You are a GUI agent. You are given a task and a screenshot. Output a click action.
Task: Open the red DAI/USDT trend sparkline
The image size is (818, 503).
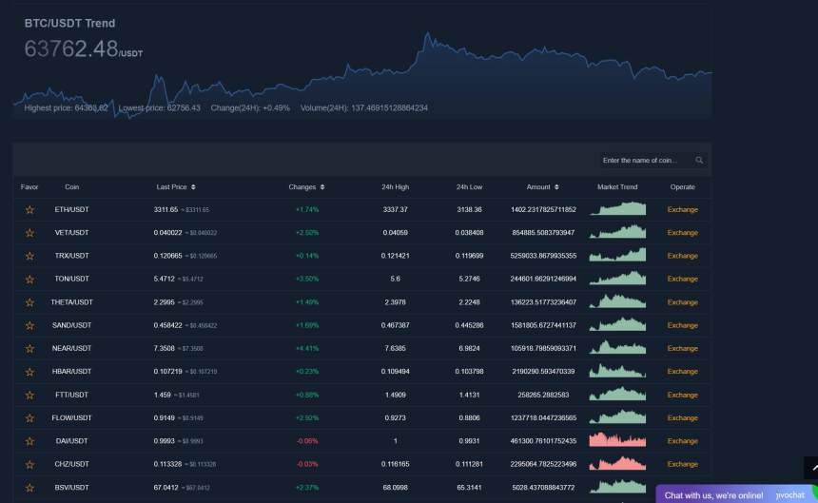[x=617, y=440]
